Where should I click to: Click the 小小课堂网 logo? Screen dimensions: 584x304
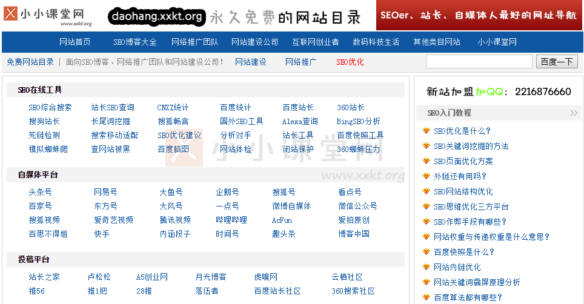coord(48,16)
